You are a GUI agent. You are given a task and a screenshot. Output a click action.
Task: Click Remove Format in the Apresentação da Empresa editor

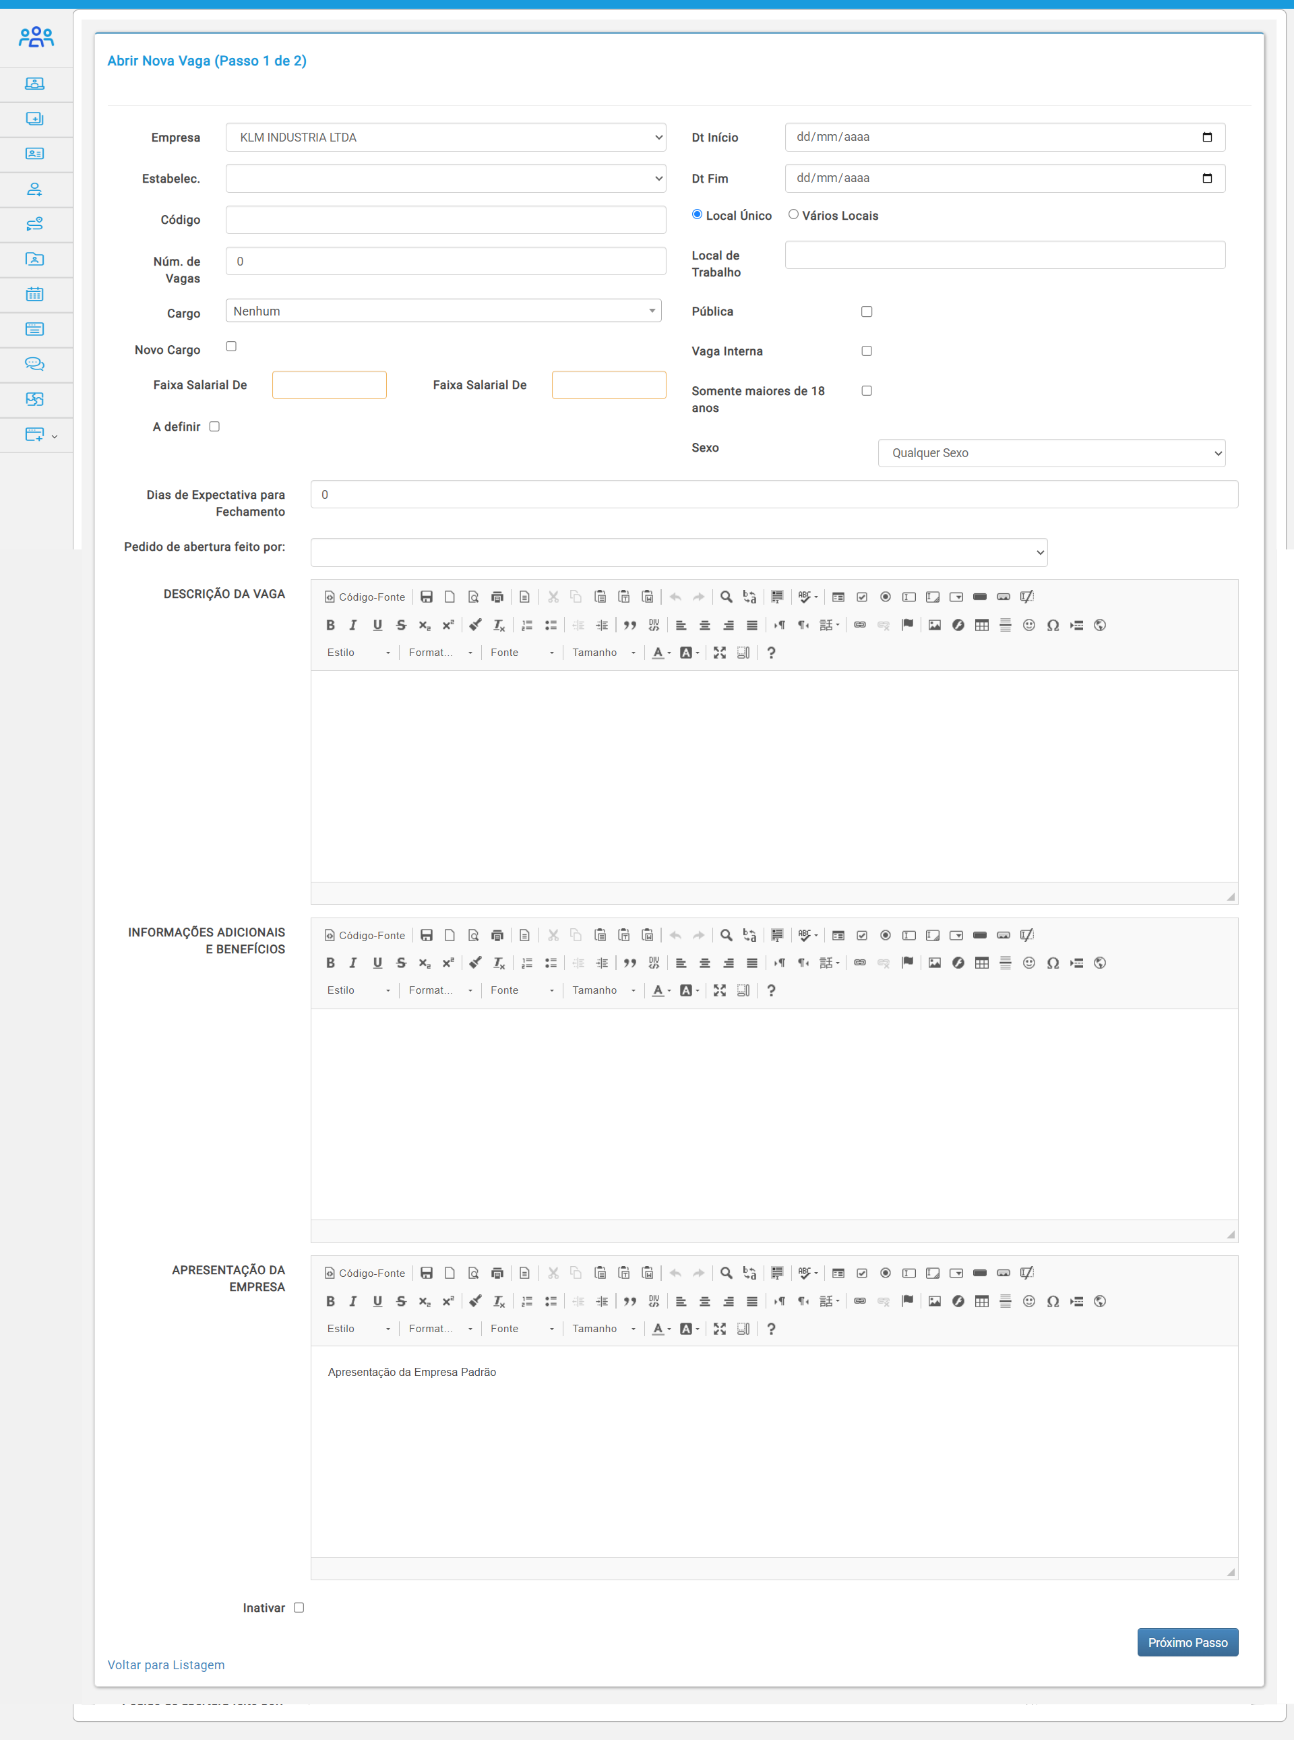(x=499, y=1301)
